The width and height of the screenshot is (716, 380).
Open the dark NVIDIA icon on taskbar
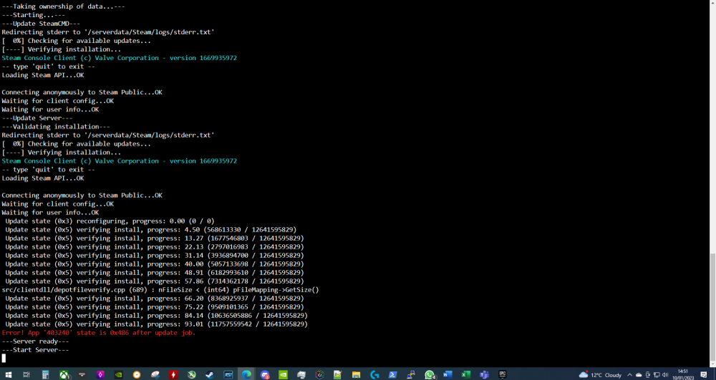pos(119,374)
